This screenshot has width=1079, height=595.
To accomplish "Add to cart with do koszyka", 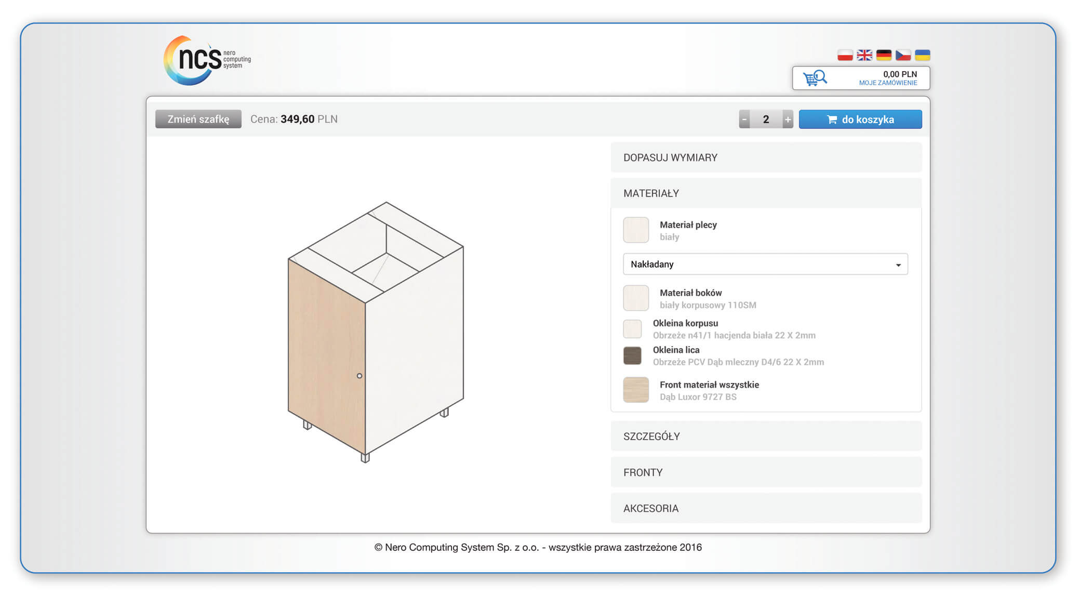I will pos(860,119).
